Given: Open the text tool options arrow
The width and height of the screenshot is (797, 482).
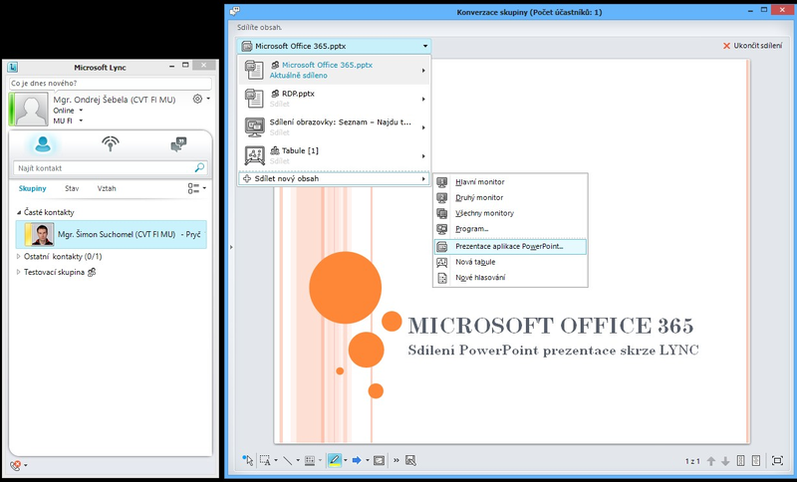Looking at the screenshot, I should [x=276, y=461].
